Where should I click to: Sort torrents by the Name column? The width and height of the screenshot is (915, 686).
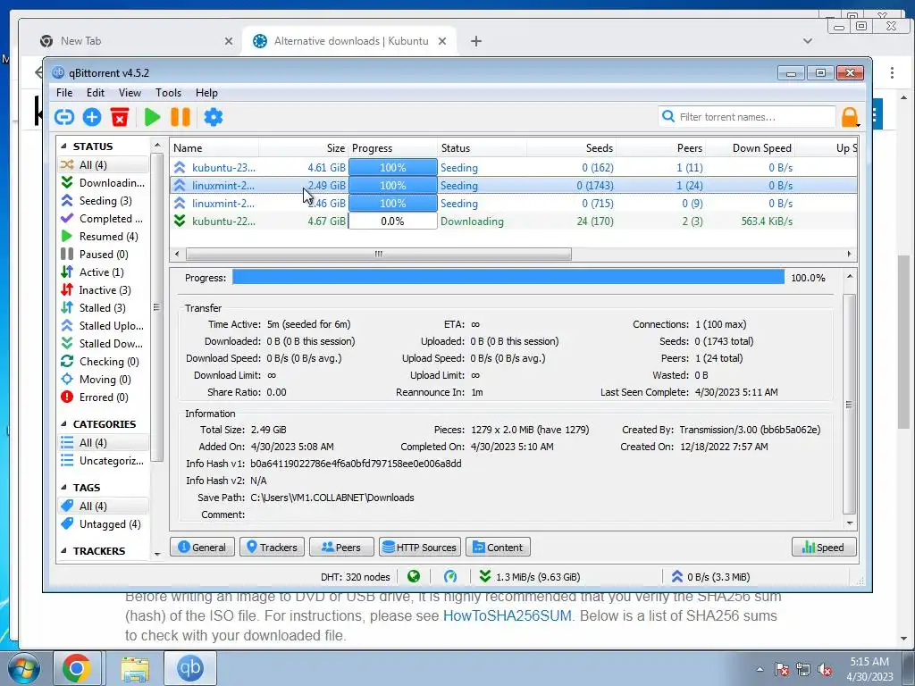coord(214,148)
